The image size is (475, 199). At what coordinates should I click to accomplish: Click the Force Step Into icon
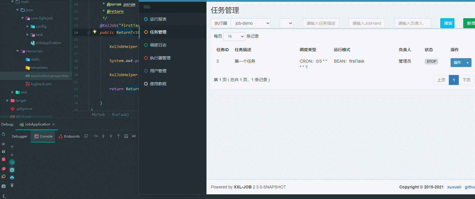pyautogui.click(x=111, y=136)
